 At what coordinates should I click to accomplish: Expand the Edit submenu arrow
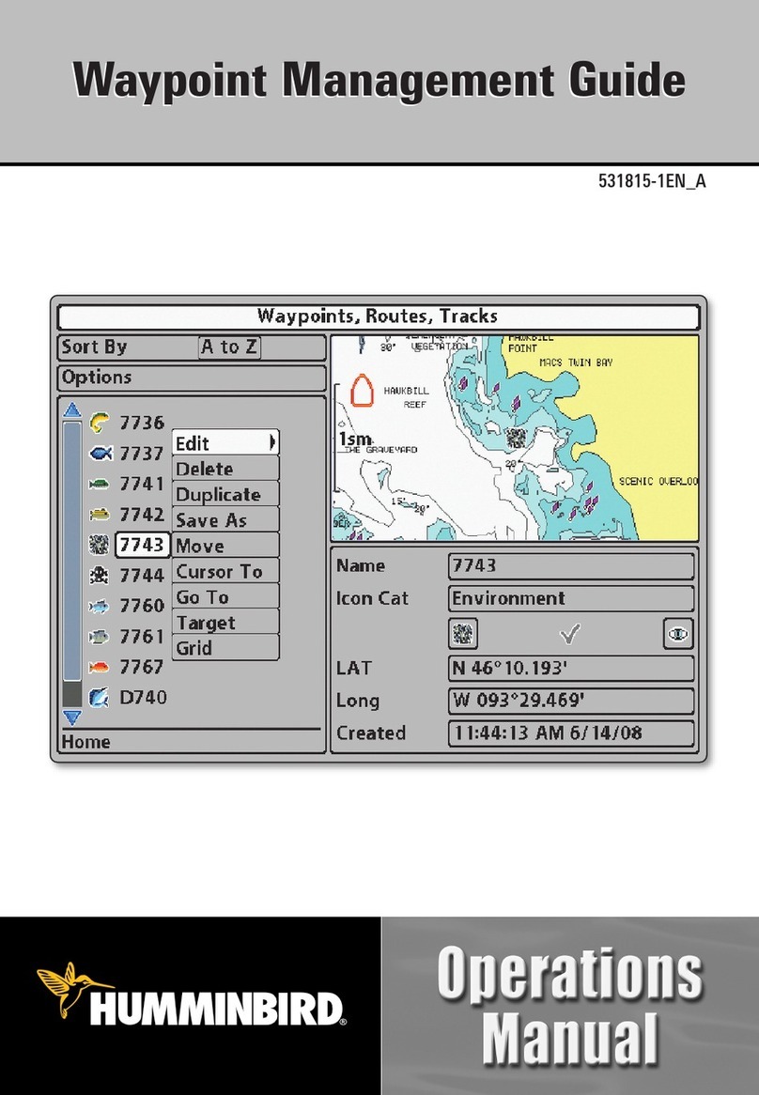[272, 442]
